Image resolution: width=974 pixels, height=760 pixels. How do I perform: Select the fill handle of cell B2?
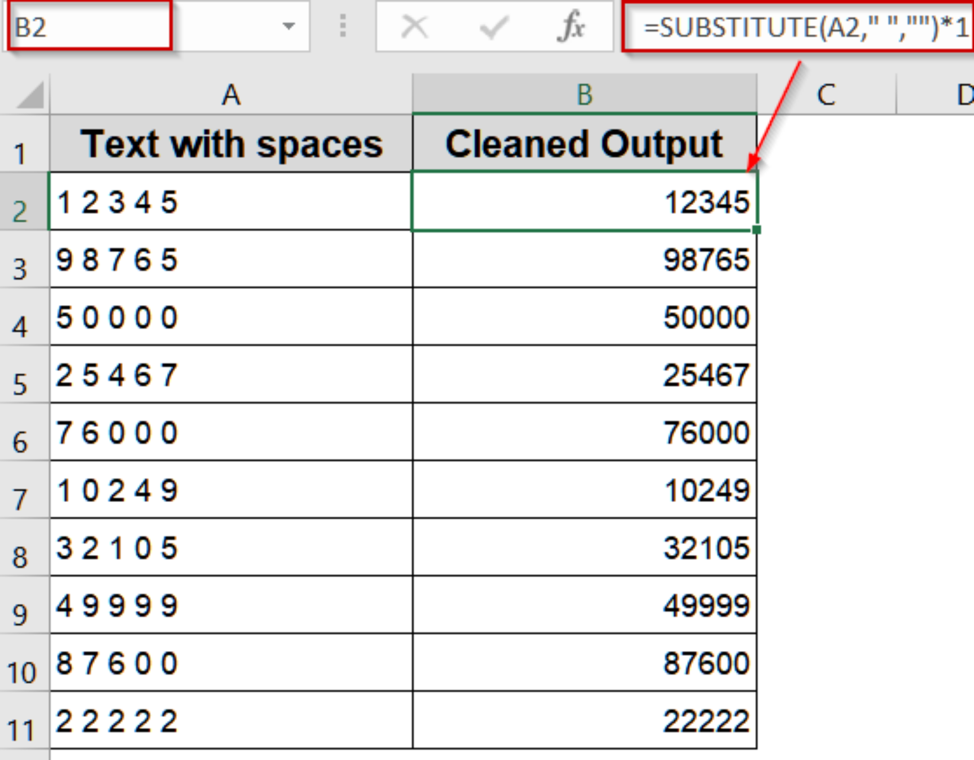[x=756, y=229]
